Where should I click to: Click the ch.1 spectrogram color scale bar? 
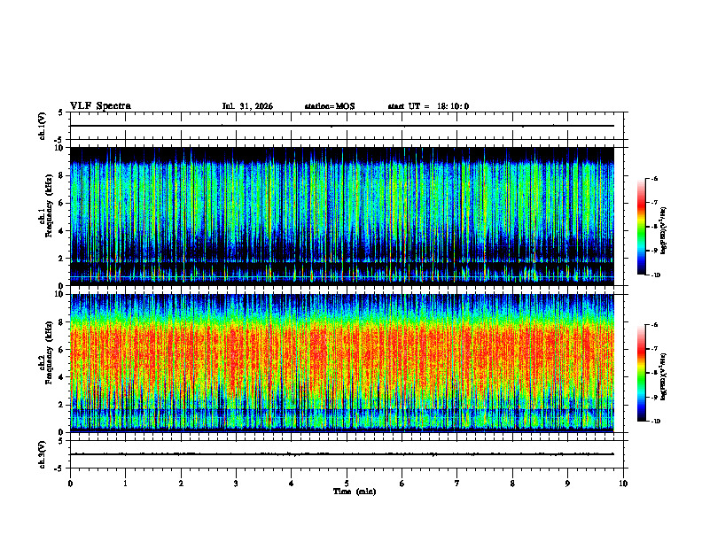pos(641,227)
